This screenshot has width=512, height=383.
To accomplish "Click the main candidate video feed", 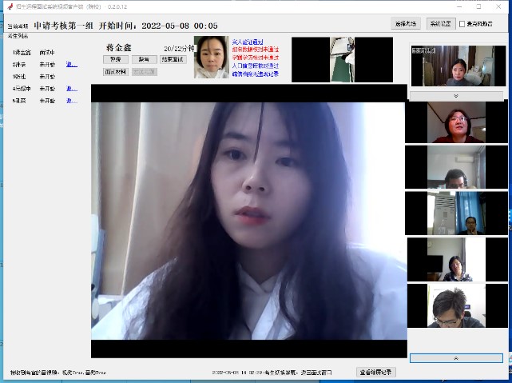I will 248,220.
